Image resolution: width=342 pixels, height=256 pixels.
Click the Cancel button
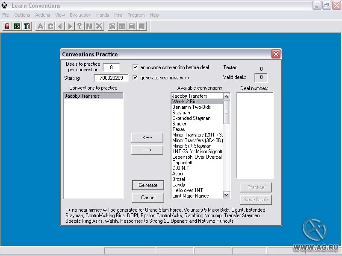tap(148, 198)
